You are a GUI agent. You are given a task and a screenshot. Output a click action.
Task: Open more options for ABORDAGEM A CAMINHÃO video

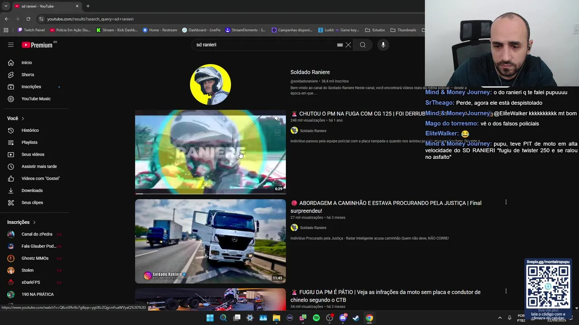coord(506,202)
